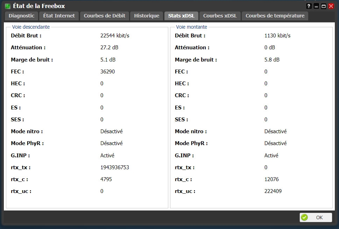Maximize the État de la Freebox window
Screen dimensions: 339x229
[x=324, y=6]
